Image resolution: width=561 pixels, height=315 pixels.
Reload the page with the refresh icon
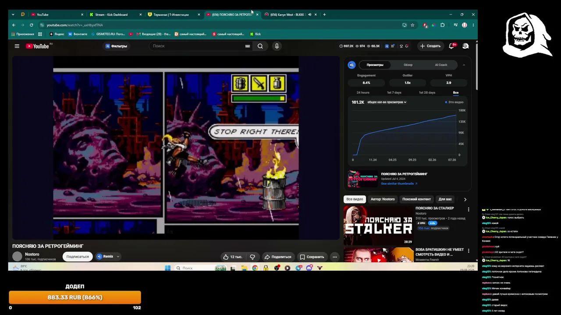31,25
